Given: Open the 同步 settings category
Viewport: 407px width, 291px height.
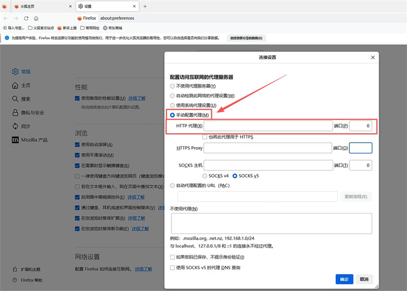Looking at the screenshot, I should 21,126.
